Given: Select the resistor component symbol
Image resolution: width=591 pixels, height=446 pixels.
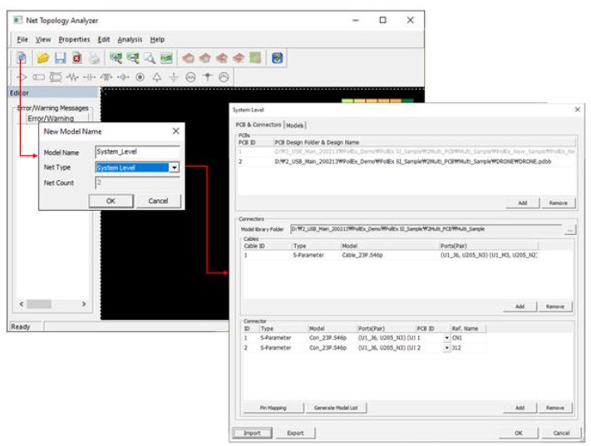Looking at the screenshot, I should [72, 77].
